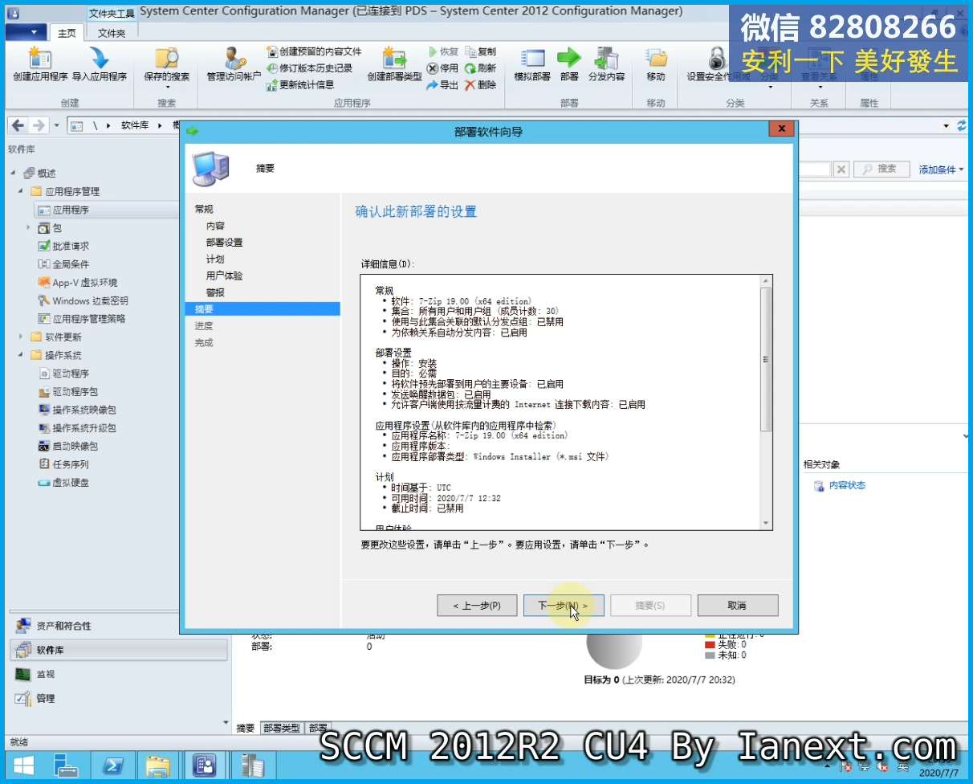Click the 刷新 ribbon command

tap(480, 68)
